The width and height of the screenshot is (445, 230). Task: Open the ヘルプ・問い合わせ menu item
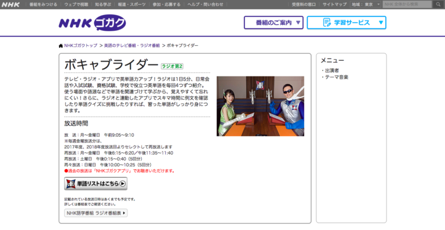(205, 5)
